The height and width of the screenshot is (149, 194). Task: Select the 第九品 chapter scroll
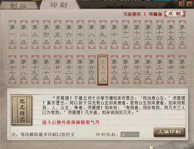click(x=103, y=35)
